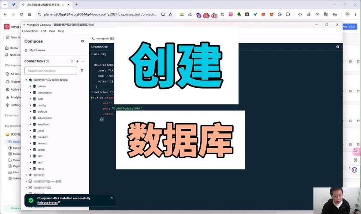Open browser extensions puzzle icon
The height and width of the screenshot is (214, 361).
tap(288, 14)
